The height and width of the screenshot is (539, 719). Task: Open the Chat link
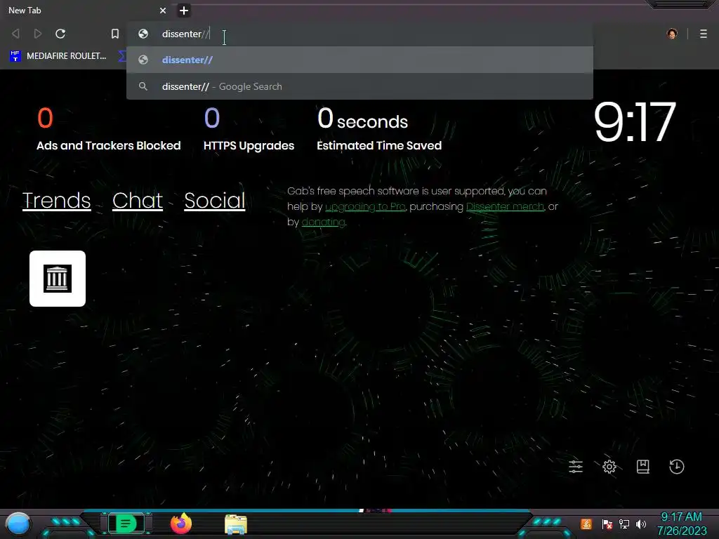tap(138, 200)
